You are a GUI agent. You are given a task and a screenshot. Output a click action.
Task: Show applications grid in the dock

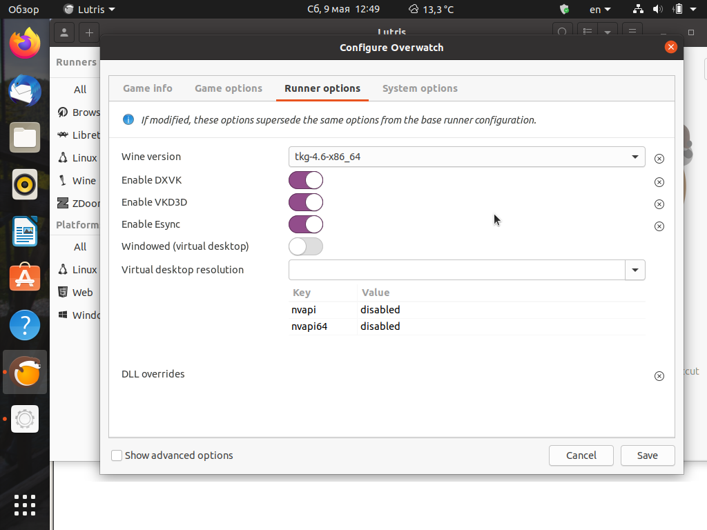(x=25, y=504)
